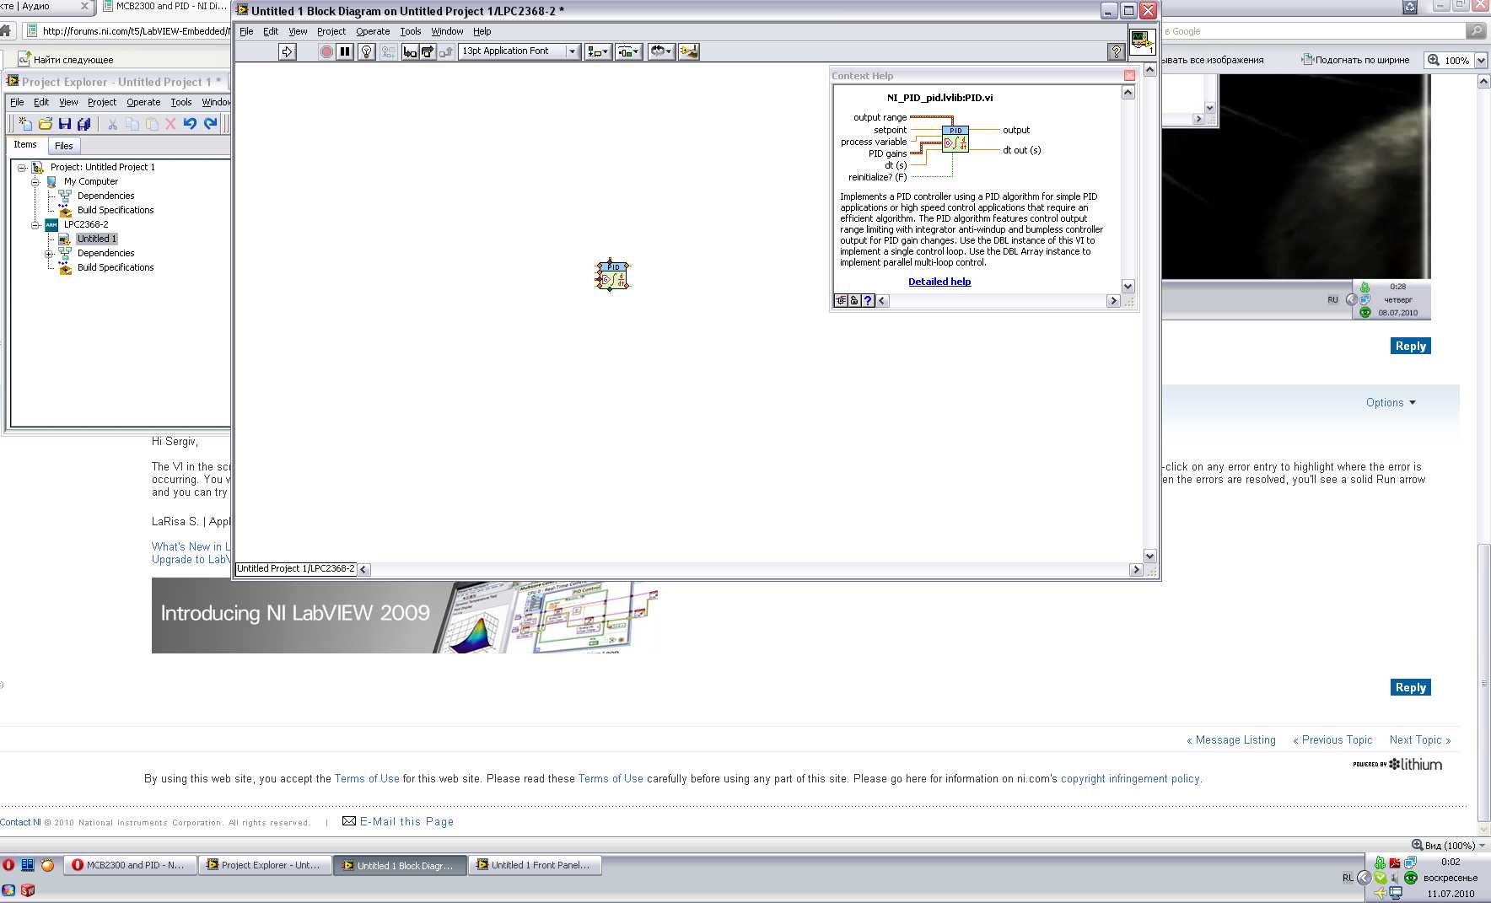
Task: Click Open folder icon in Project Explorer toolbar
Action: (x=46, y=124)
